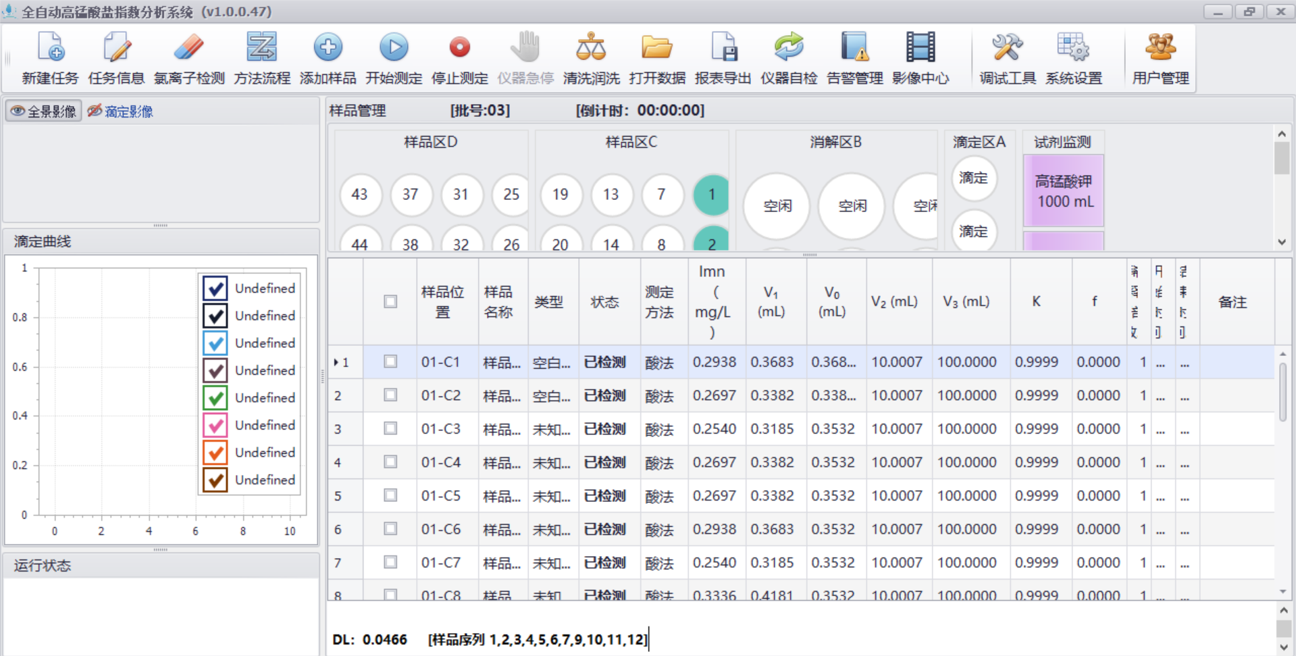
Task: Uncheck the first Undefined legend checkbox
Action: point(215,288)
